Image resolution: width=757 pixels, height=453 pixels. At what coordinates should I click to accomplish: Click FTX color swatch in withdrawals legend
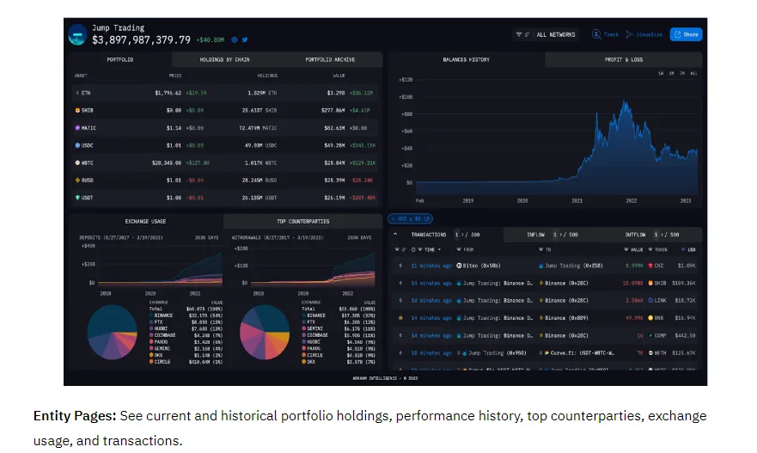tap(303, 322)
